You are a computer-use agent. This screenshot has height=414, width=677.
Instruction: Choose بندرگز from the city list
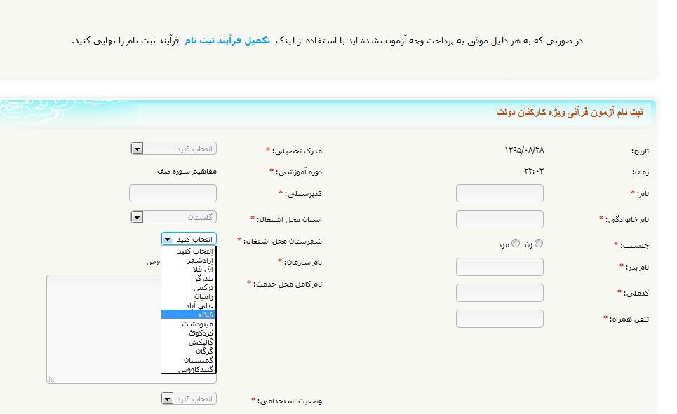(x=188, y=278)
